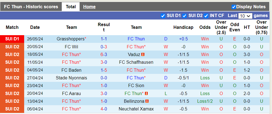This screenshot has height=114, width=272.
Task: Open the Stade Nyonnais team link
Action: click(71, 78)
